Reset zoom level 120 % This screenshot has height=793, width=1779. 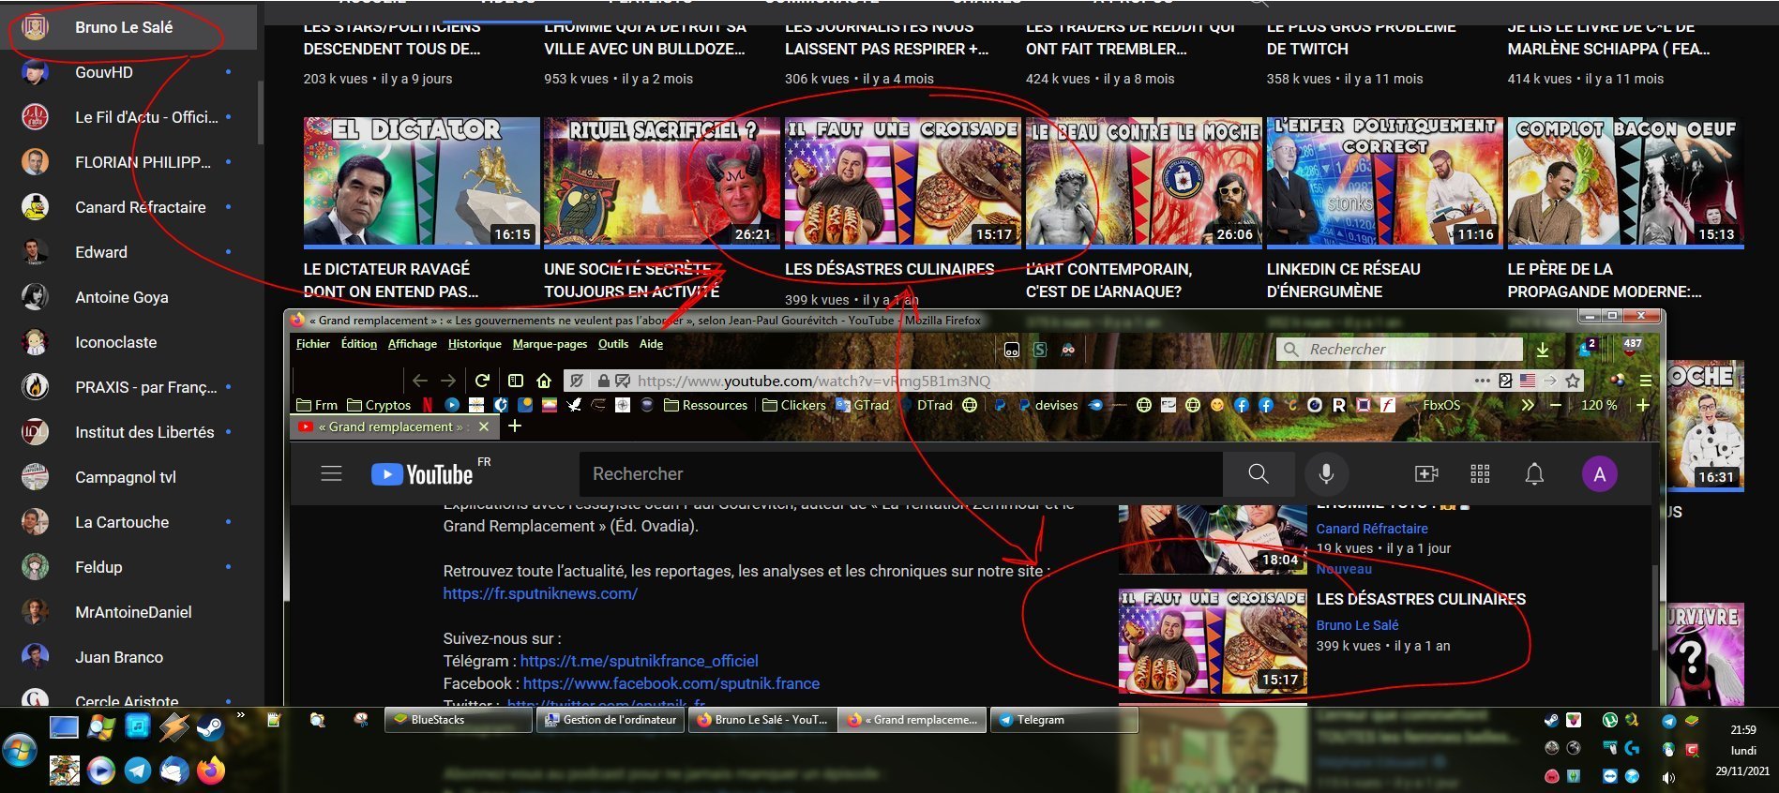point(1599,405)
